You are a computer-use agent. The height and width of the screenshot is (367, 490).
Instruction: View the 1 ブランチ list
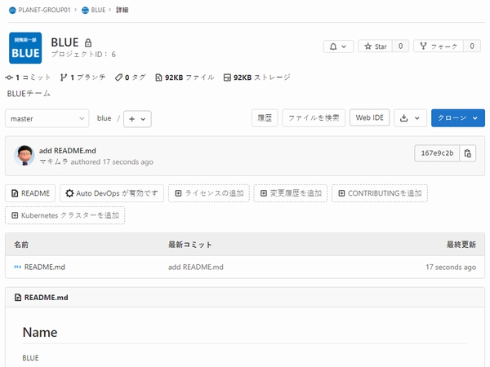click(82, 77)
